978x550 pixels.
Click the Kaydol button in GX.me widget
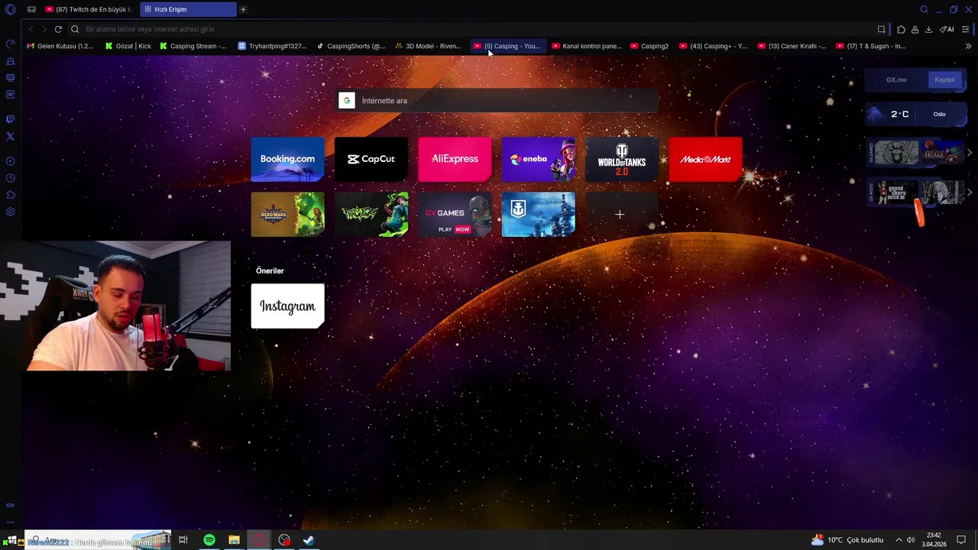pyautogui.click(x=944, y=79)
